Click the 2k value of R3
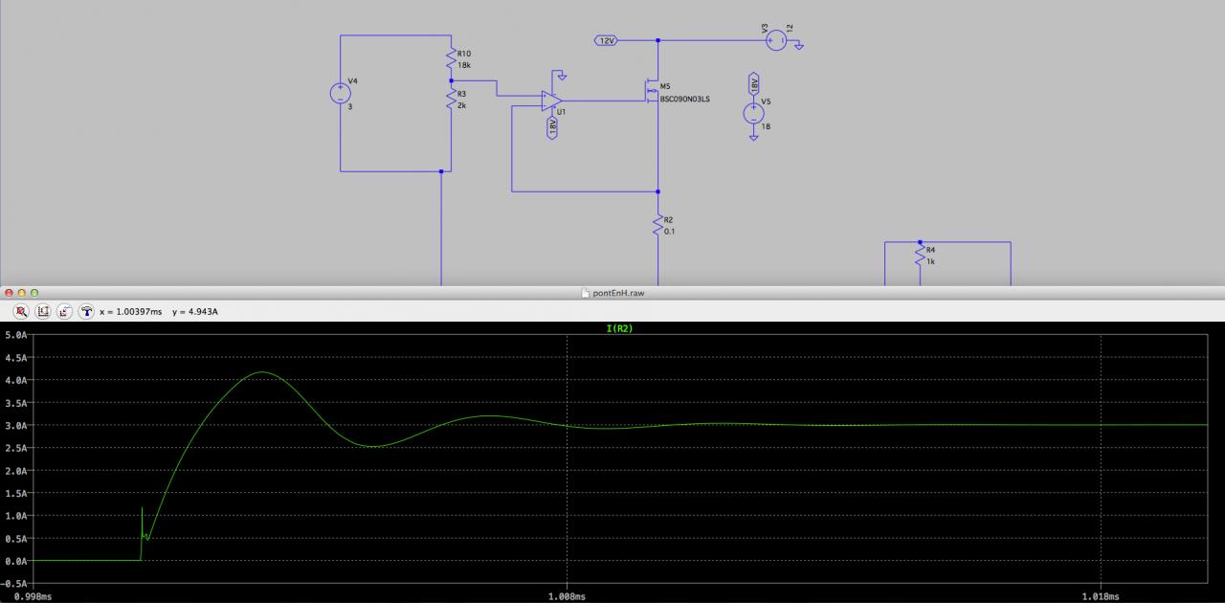This screenshot has height=603, width=1225. tap(462, 105)
